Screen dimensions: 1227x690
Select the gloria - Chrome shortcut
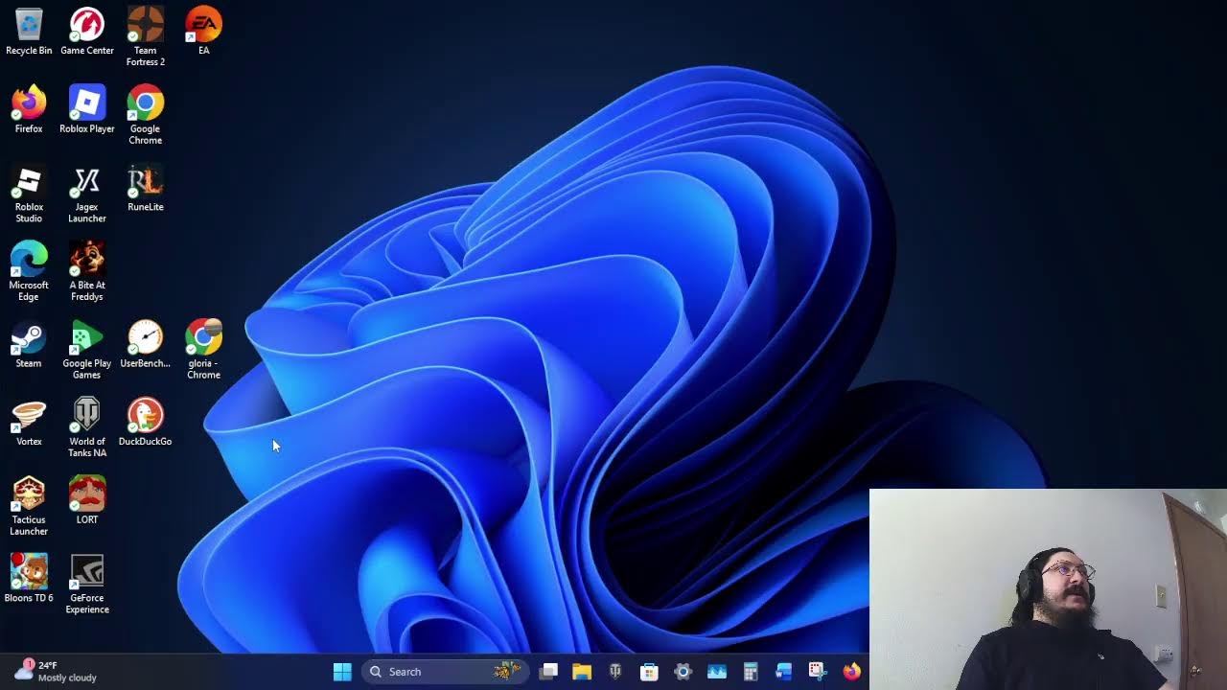[x=203, y=351]
